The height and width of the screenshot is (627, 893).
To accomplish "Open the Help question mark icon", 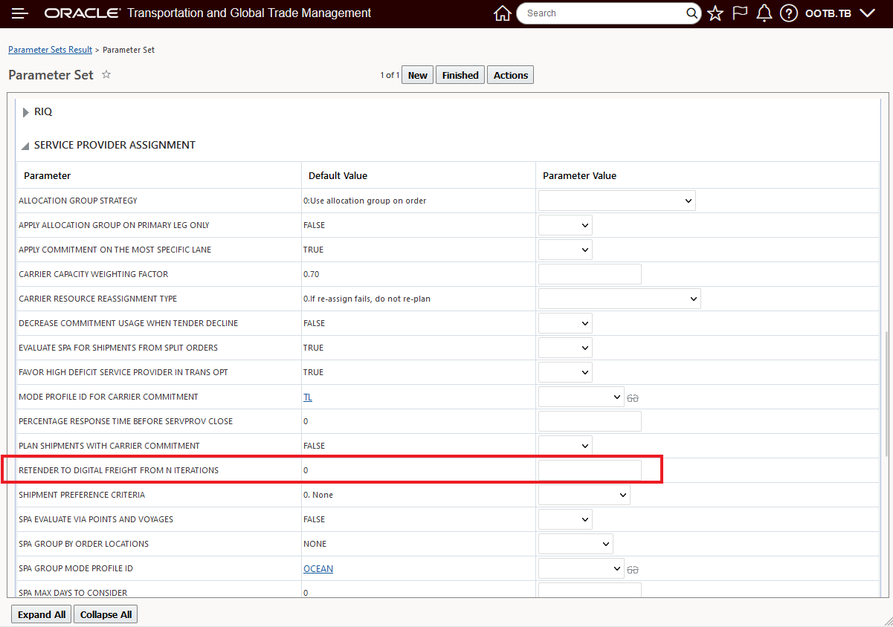I will point(789,13).
